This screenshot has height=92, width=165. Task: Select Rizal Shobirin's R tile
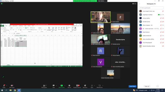pyautogui.click(x=101, y=51)
